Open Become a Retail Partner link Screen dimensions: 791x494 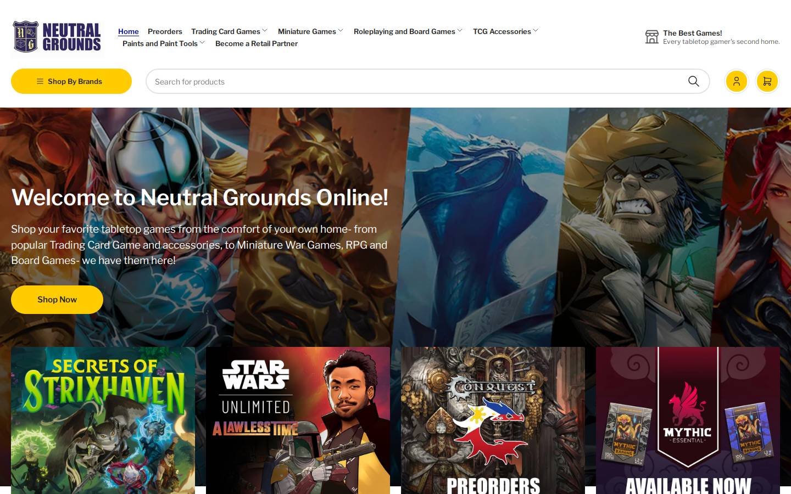[x=257, y=43]
